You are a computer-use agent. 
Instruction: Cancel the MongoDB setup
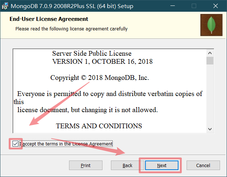[x=203, y=165]
